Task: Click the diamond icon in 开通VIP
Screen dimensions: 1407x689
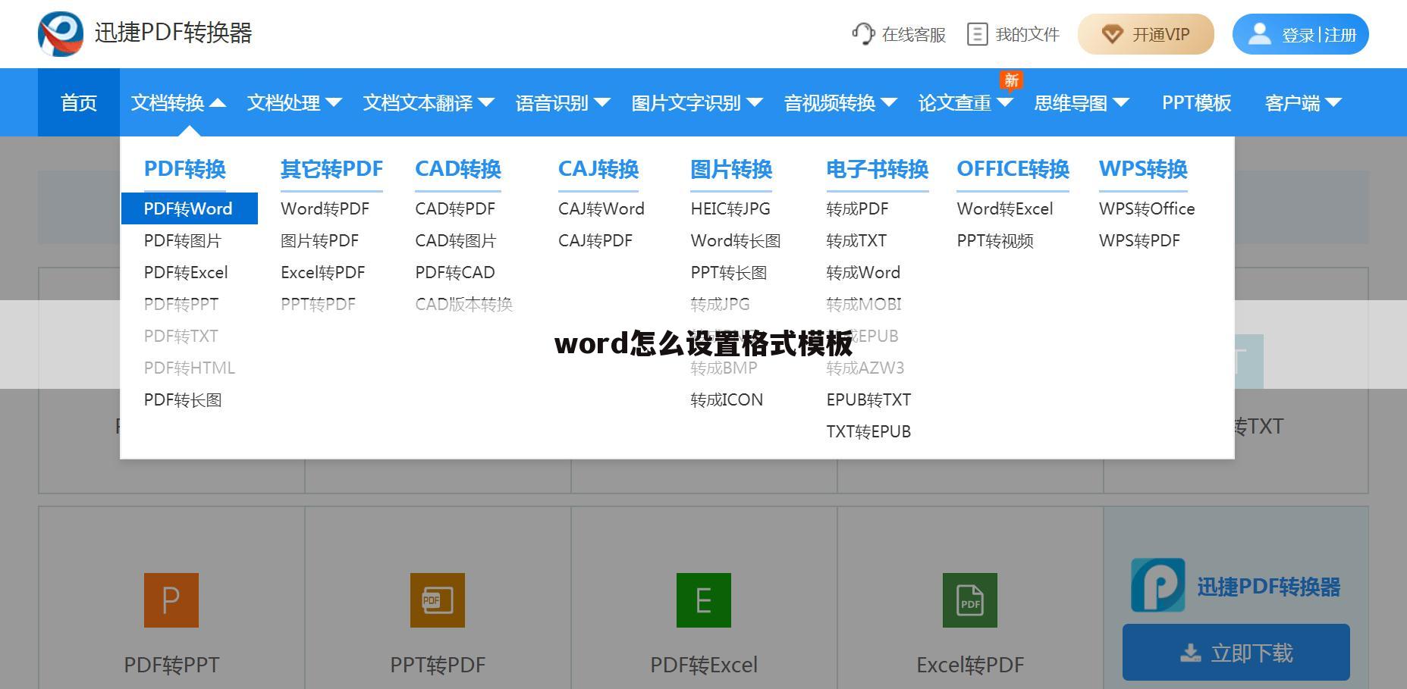Action: point(1112,34)
